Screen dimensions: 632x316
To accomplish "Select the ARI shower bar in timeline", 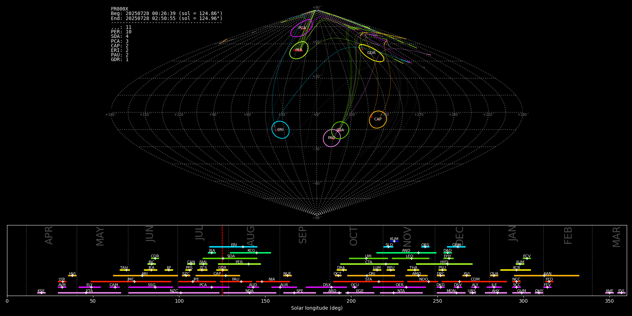I will pyautogui.click(x=145, y=276).
